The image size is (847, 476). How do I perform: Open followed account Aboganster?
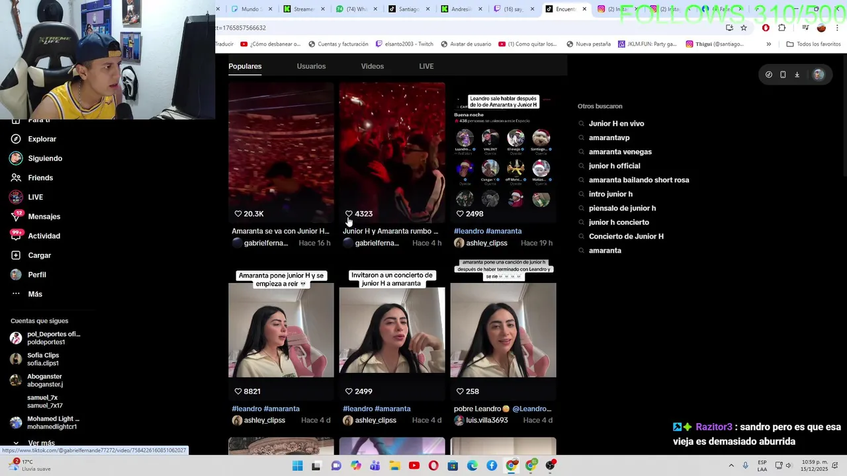37,380
